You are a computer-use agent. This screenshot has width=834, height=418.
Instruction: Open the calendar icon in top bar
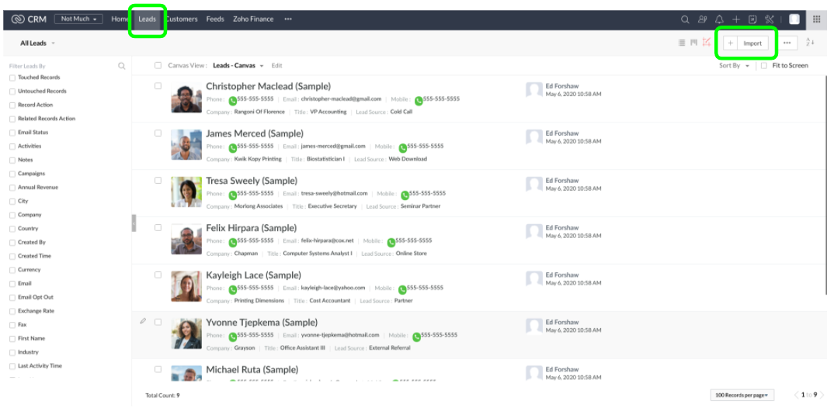(752, 19)
